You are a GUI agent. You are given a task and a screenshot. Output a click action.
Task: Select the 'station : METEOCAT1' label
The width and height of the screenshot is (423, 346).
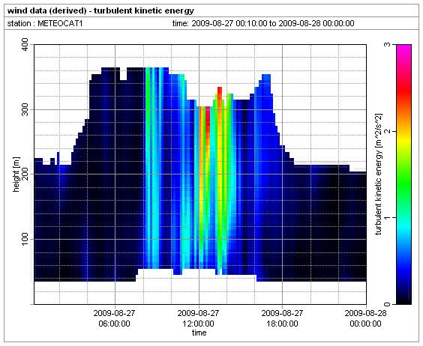tap(45, 23)
